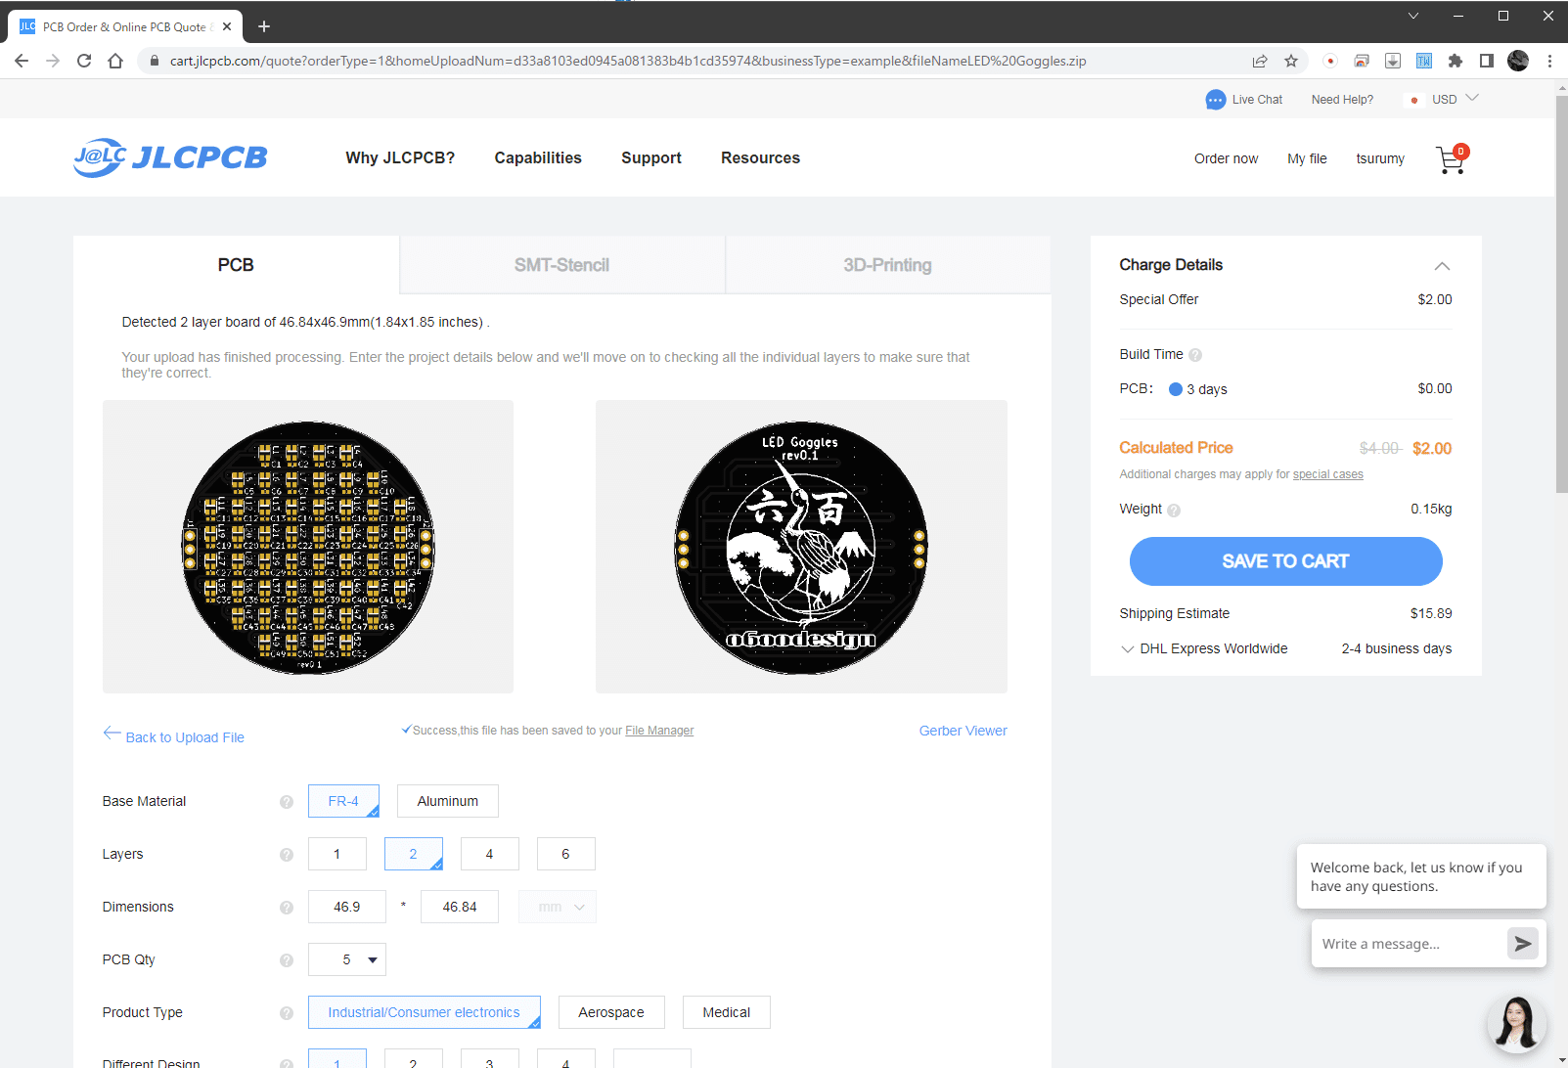Screen dimensions: 1568x1068
Task: Reload the browser page
Action: (x=84, y=61)
